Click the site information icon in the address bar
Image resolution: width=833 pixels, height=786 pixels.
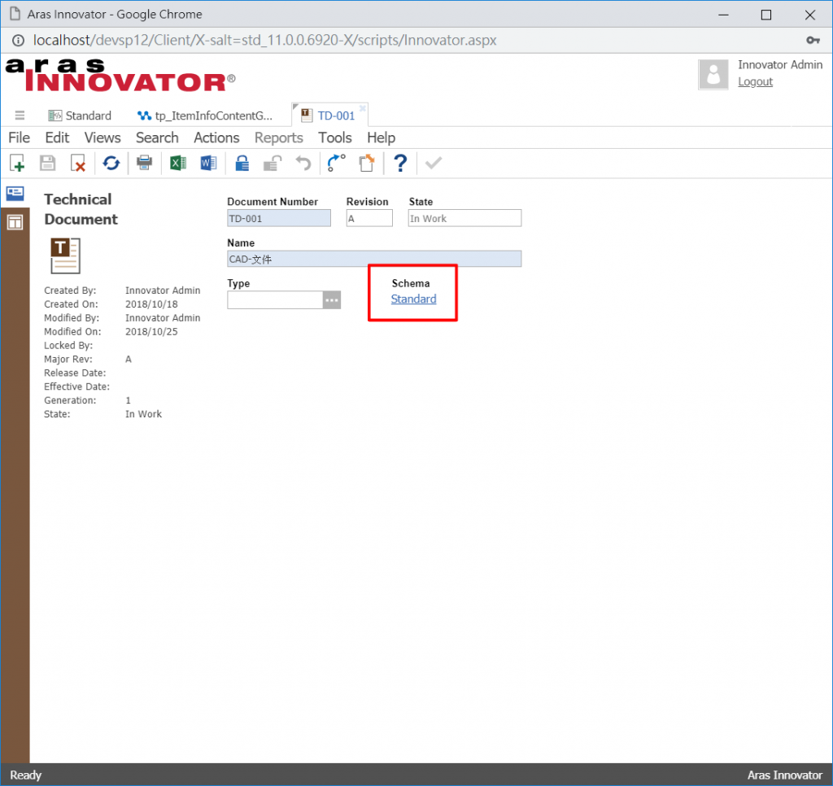18,41
